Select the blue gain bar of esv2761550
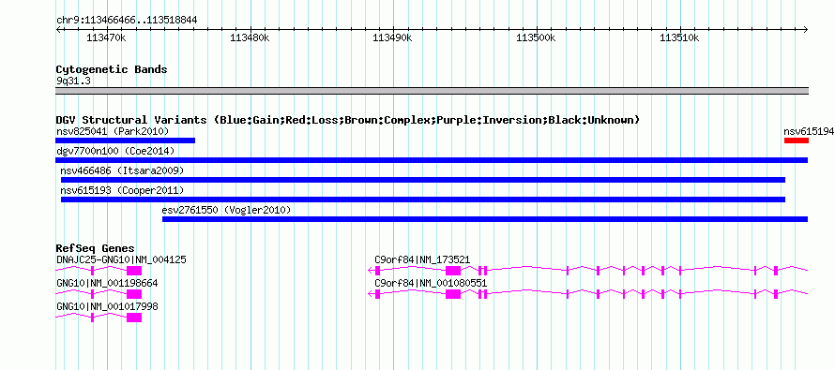Image resolution: width=835 pixels, height=370 pixels. (x=485, y=219)
